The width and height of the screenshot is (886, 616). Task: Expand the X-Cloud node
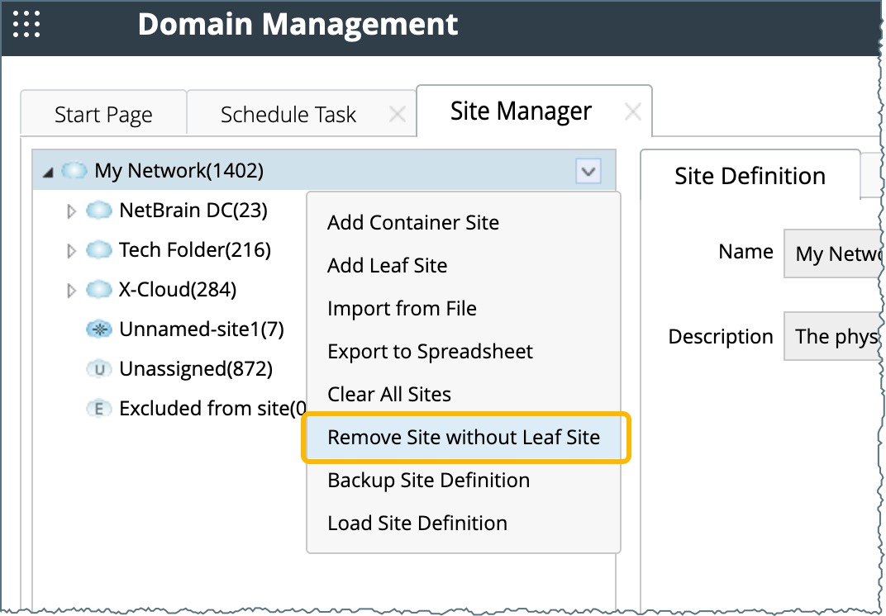(71, 290)
